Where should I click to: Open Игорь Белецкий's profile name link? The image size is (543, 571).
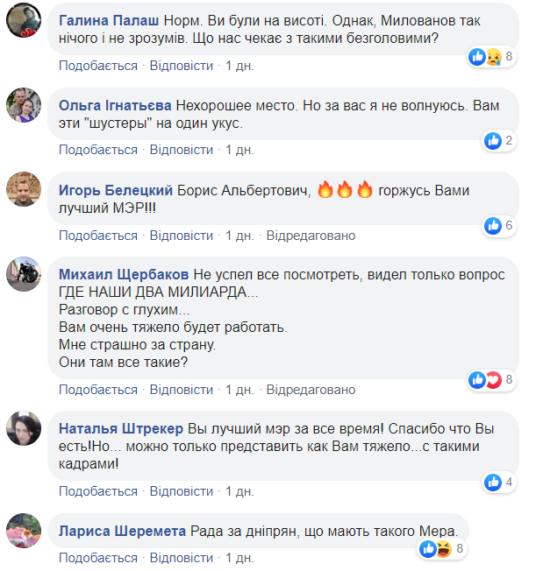(116, 191)
